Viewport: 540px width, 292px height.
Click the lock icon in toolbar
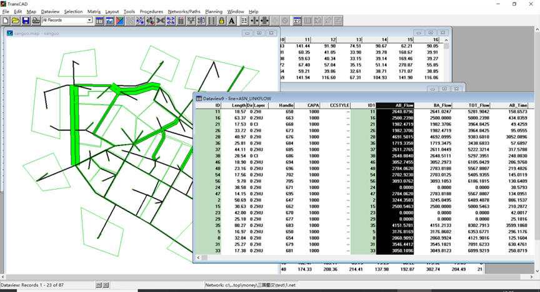point(222,21)
